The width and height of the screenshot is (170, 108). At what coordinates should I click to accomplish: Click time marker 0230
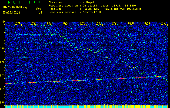click(x=164, y=23)
